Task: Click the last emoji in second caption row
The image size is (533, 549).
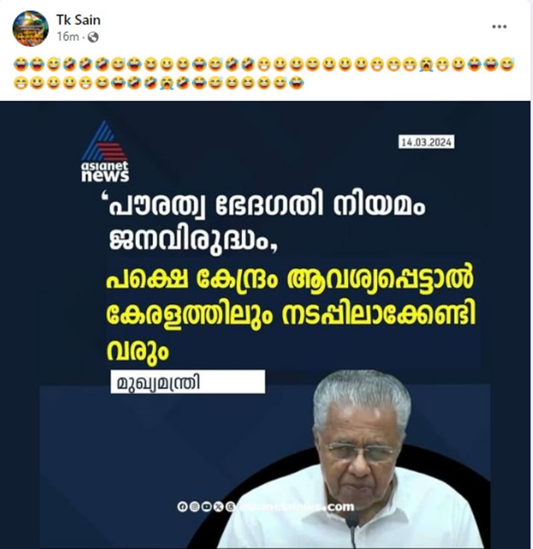Action: tap(297, 83)
